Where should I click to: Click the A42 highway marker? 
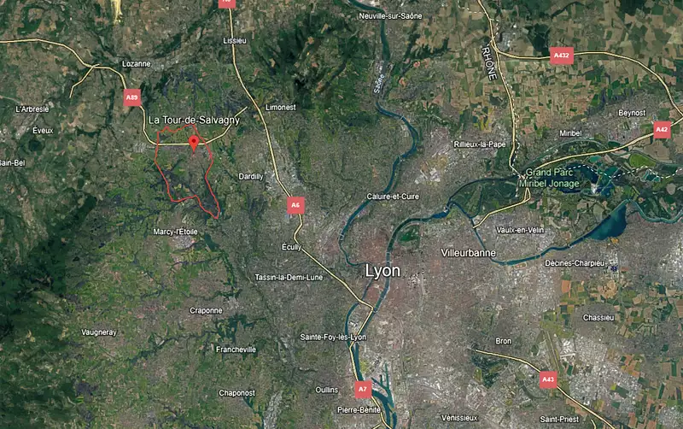tap(662, 130)
